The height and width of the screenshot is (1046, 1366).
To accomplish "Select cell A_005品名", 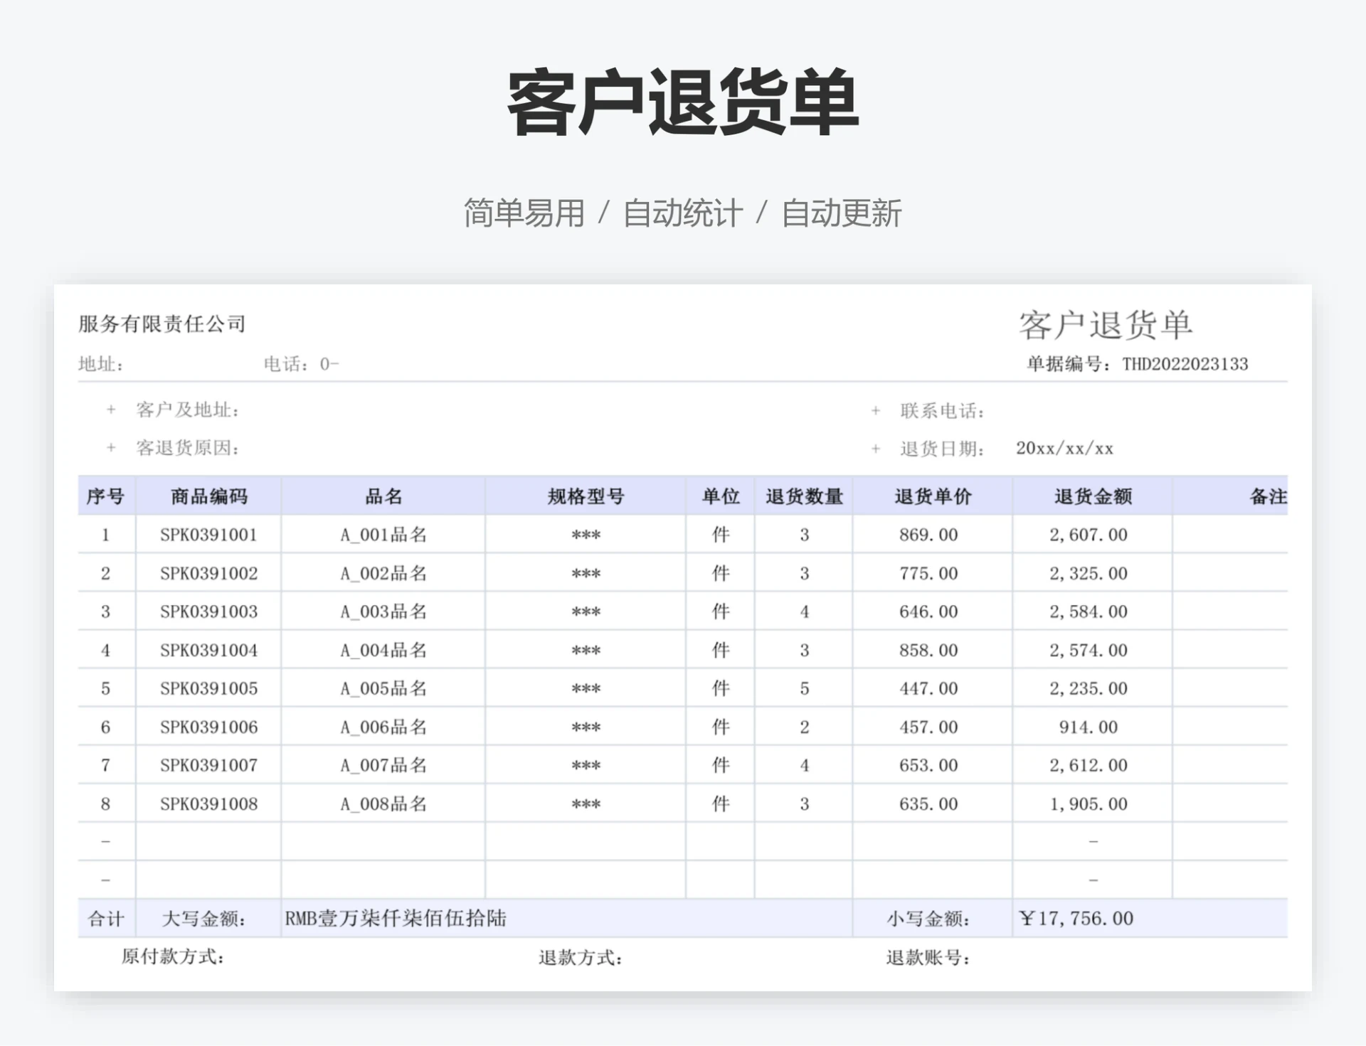I will tap(383, 688).
